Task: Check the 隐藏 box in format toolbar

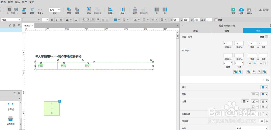Action: [x=215, y=20]
